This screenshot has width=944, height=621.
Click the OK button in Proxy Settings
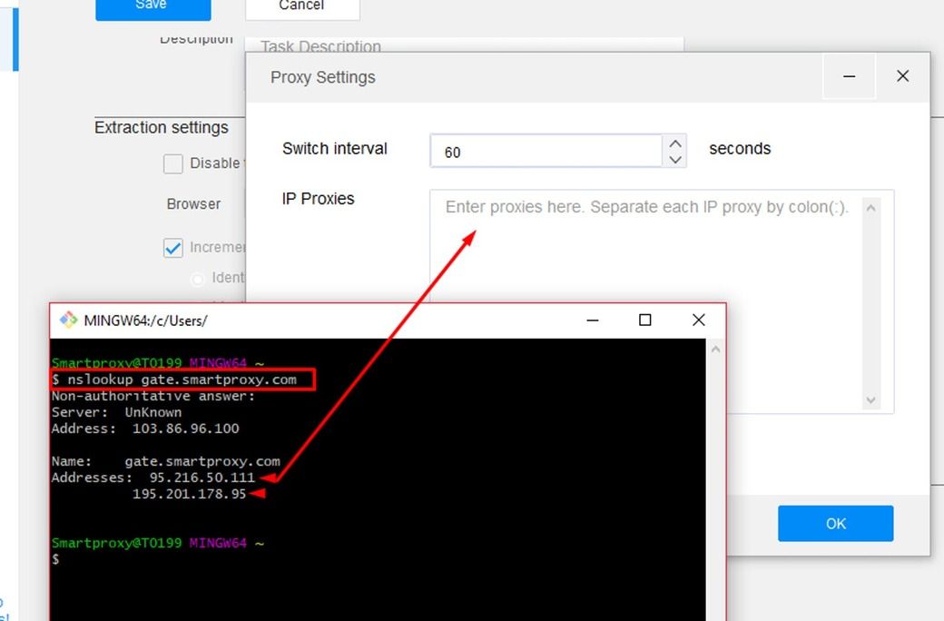click(835, 524)
